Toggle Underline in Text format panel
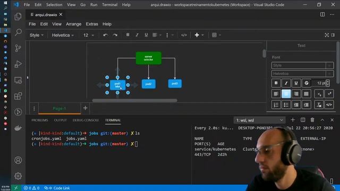This screenshot has height=191, width=340. [296, 83]
